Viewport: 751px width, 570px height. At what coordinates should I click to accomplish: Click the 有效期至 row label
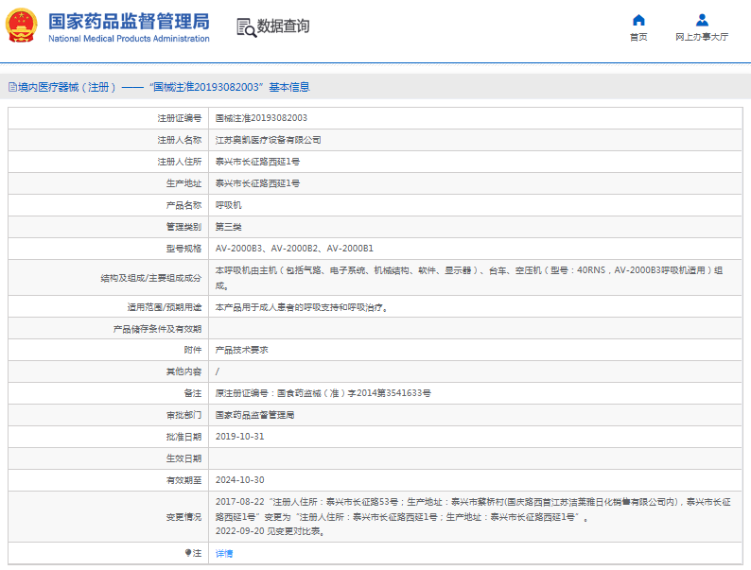pyautogui.click(x=183, y=480)
